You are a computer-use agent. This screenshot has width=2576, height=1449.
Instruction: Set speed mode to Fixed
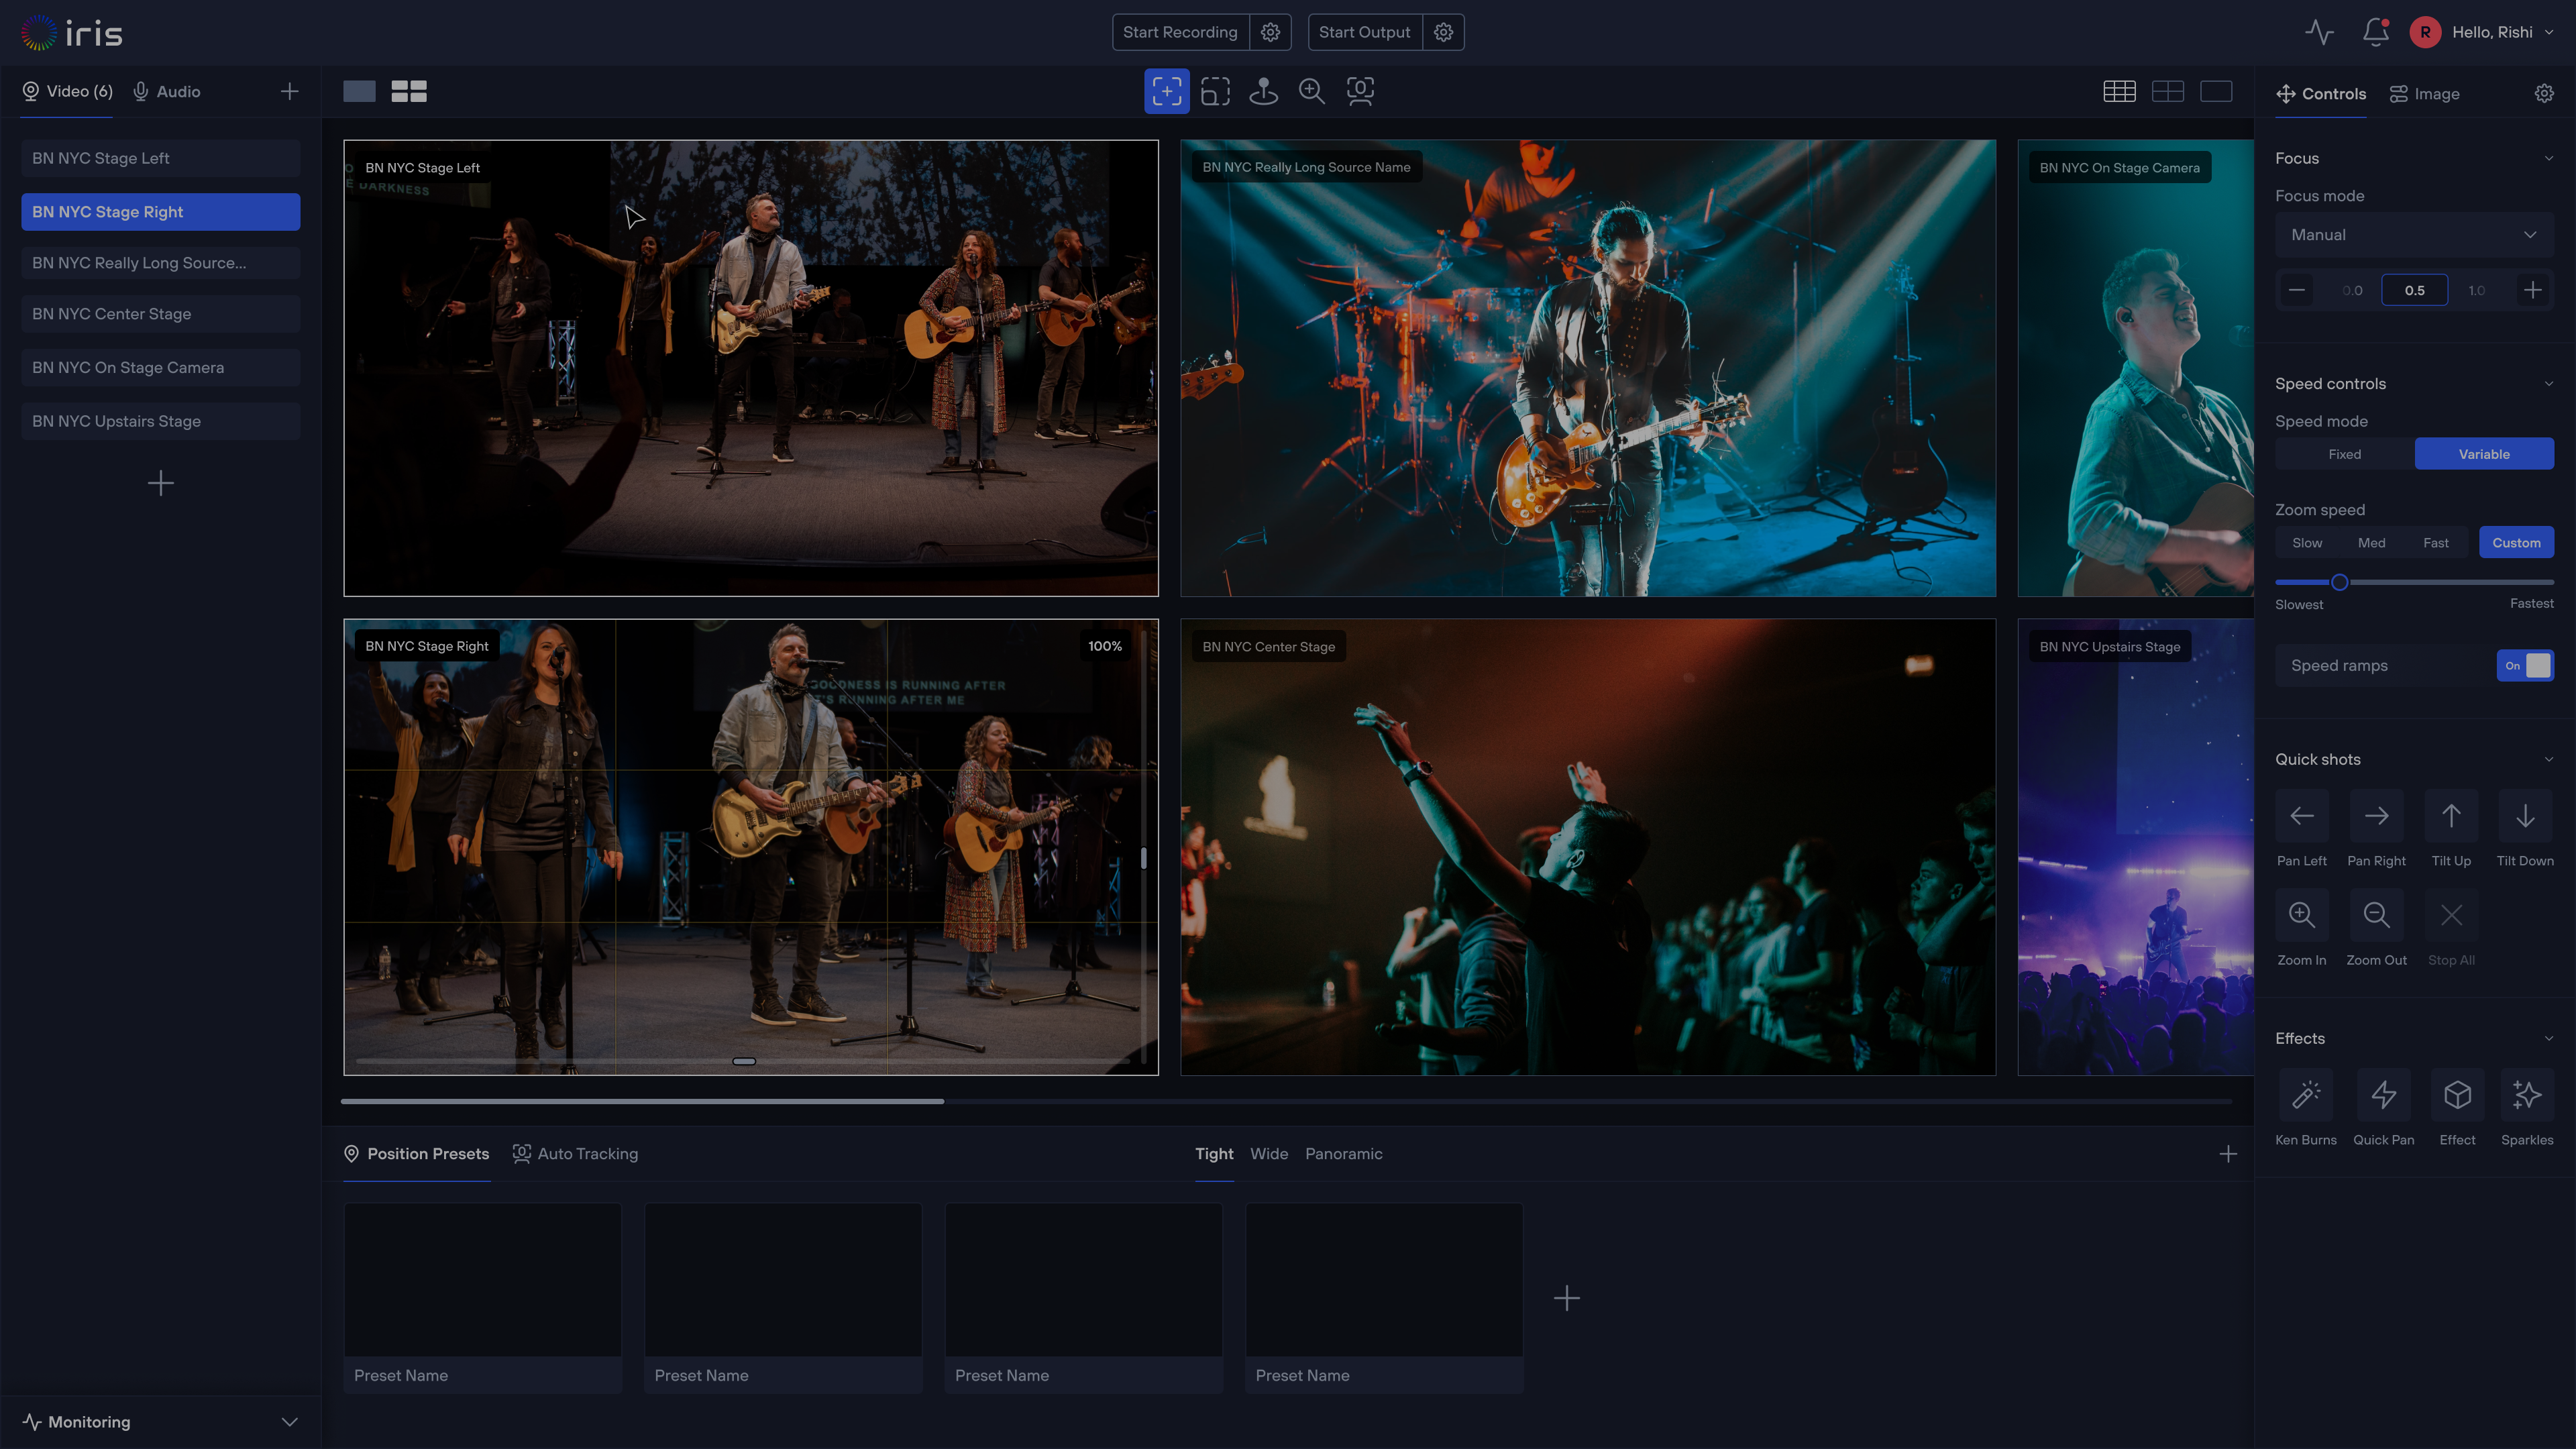tap(2344, 454)
